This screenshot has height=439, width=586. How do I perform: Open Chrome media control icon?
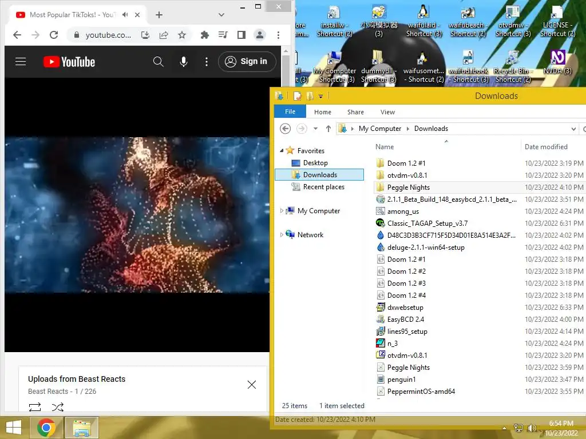tap(223, 35)
